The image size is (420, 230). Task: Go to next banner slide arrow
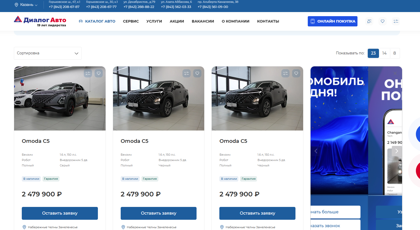point(397,151)
